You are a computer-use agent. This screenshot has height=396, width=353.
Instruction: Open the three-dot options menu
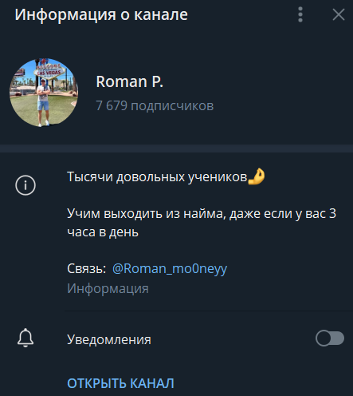point(300,14)
